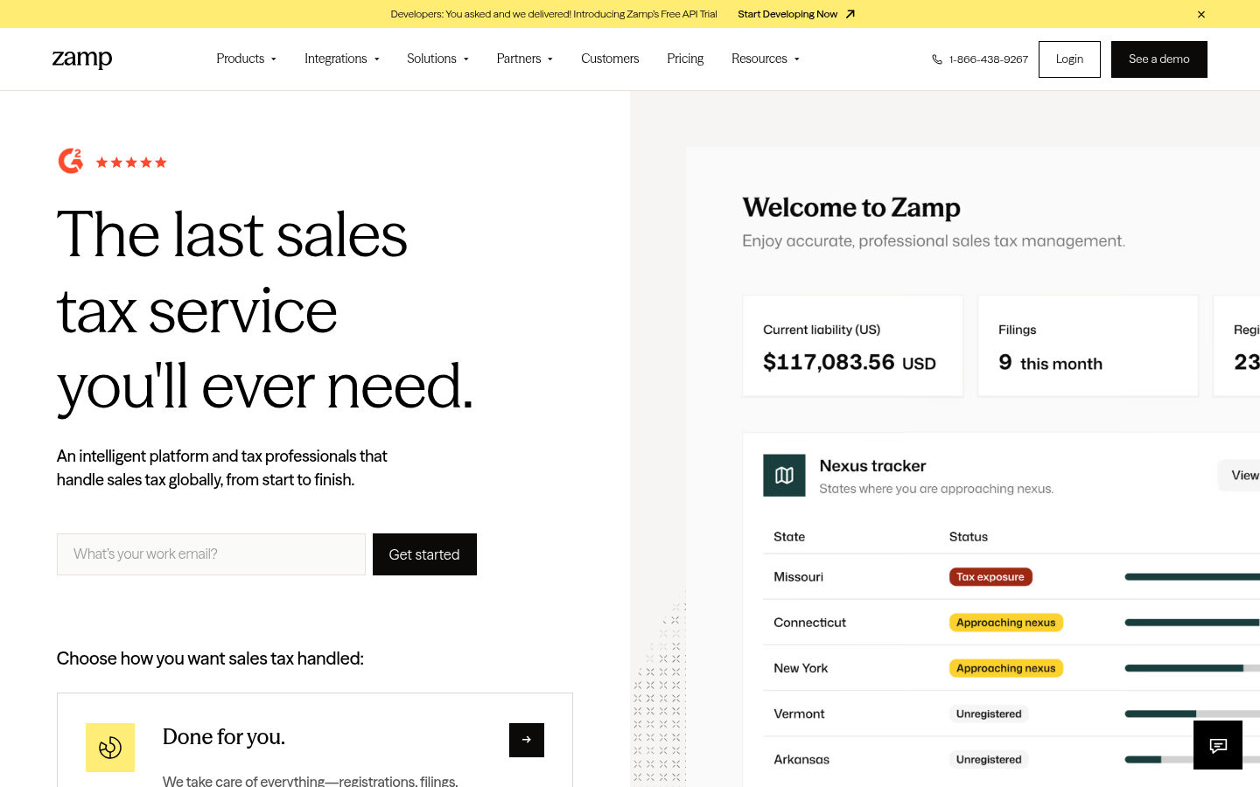Click the Missouri state row label
The height and width of the screenshot is (787, 1260).
(798, 577)
